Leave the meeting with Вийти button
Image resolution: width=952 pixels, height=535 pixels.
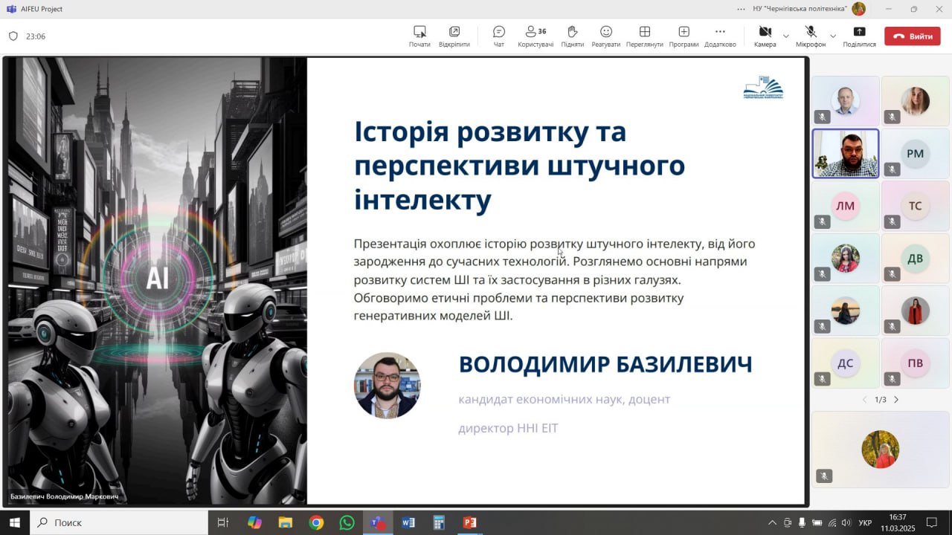coord(913,36)
